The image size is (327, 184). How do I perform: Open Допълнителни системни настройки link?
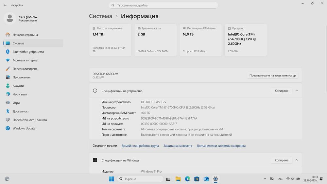coord(221,146)
